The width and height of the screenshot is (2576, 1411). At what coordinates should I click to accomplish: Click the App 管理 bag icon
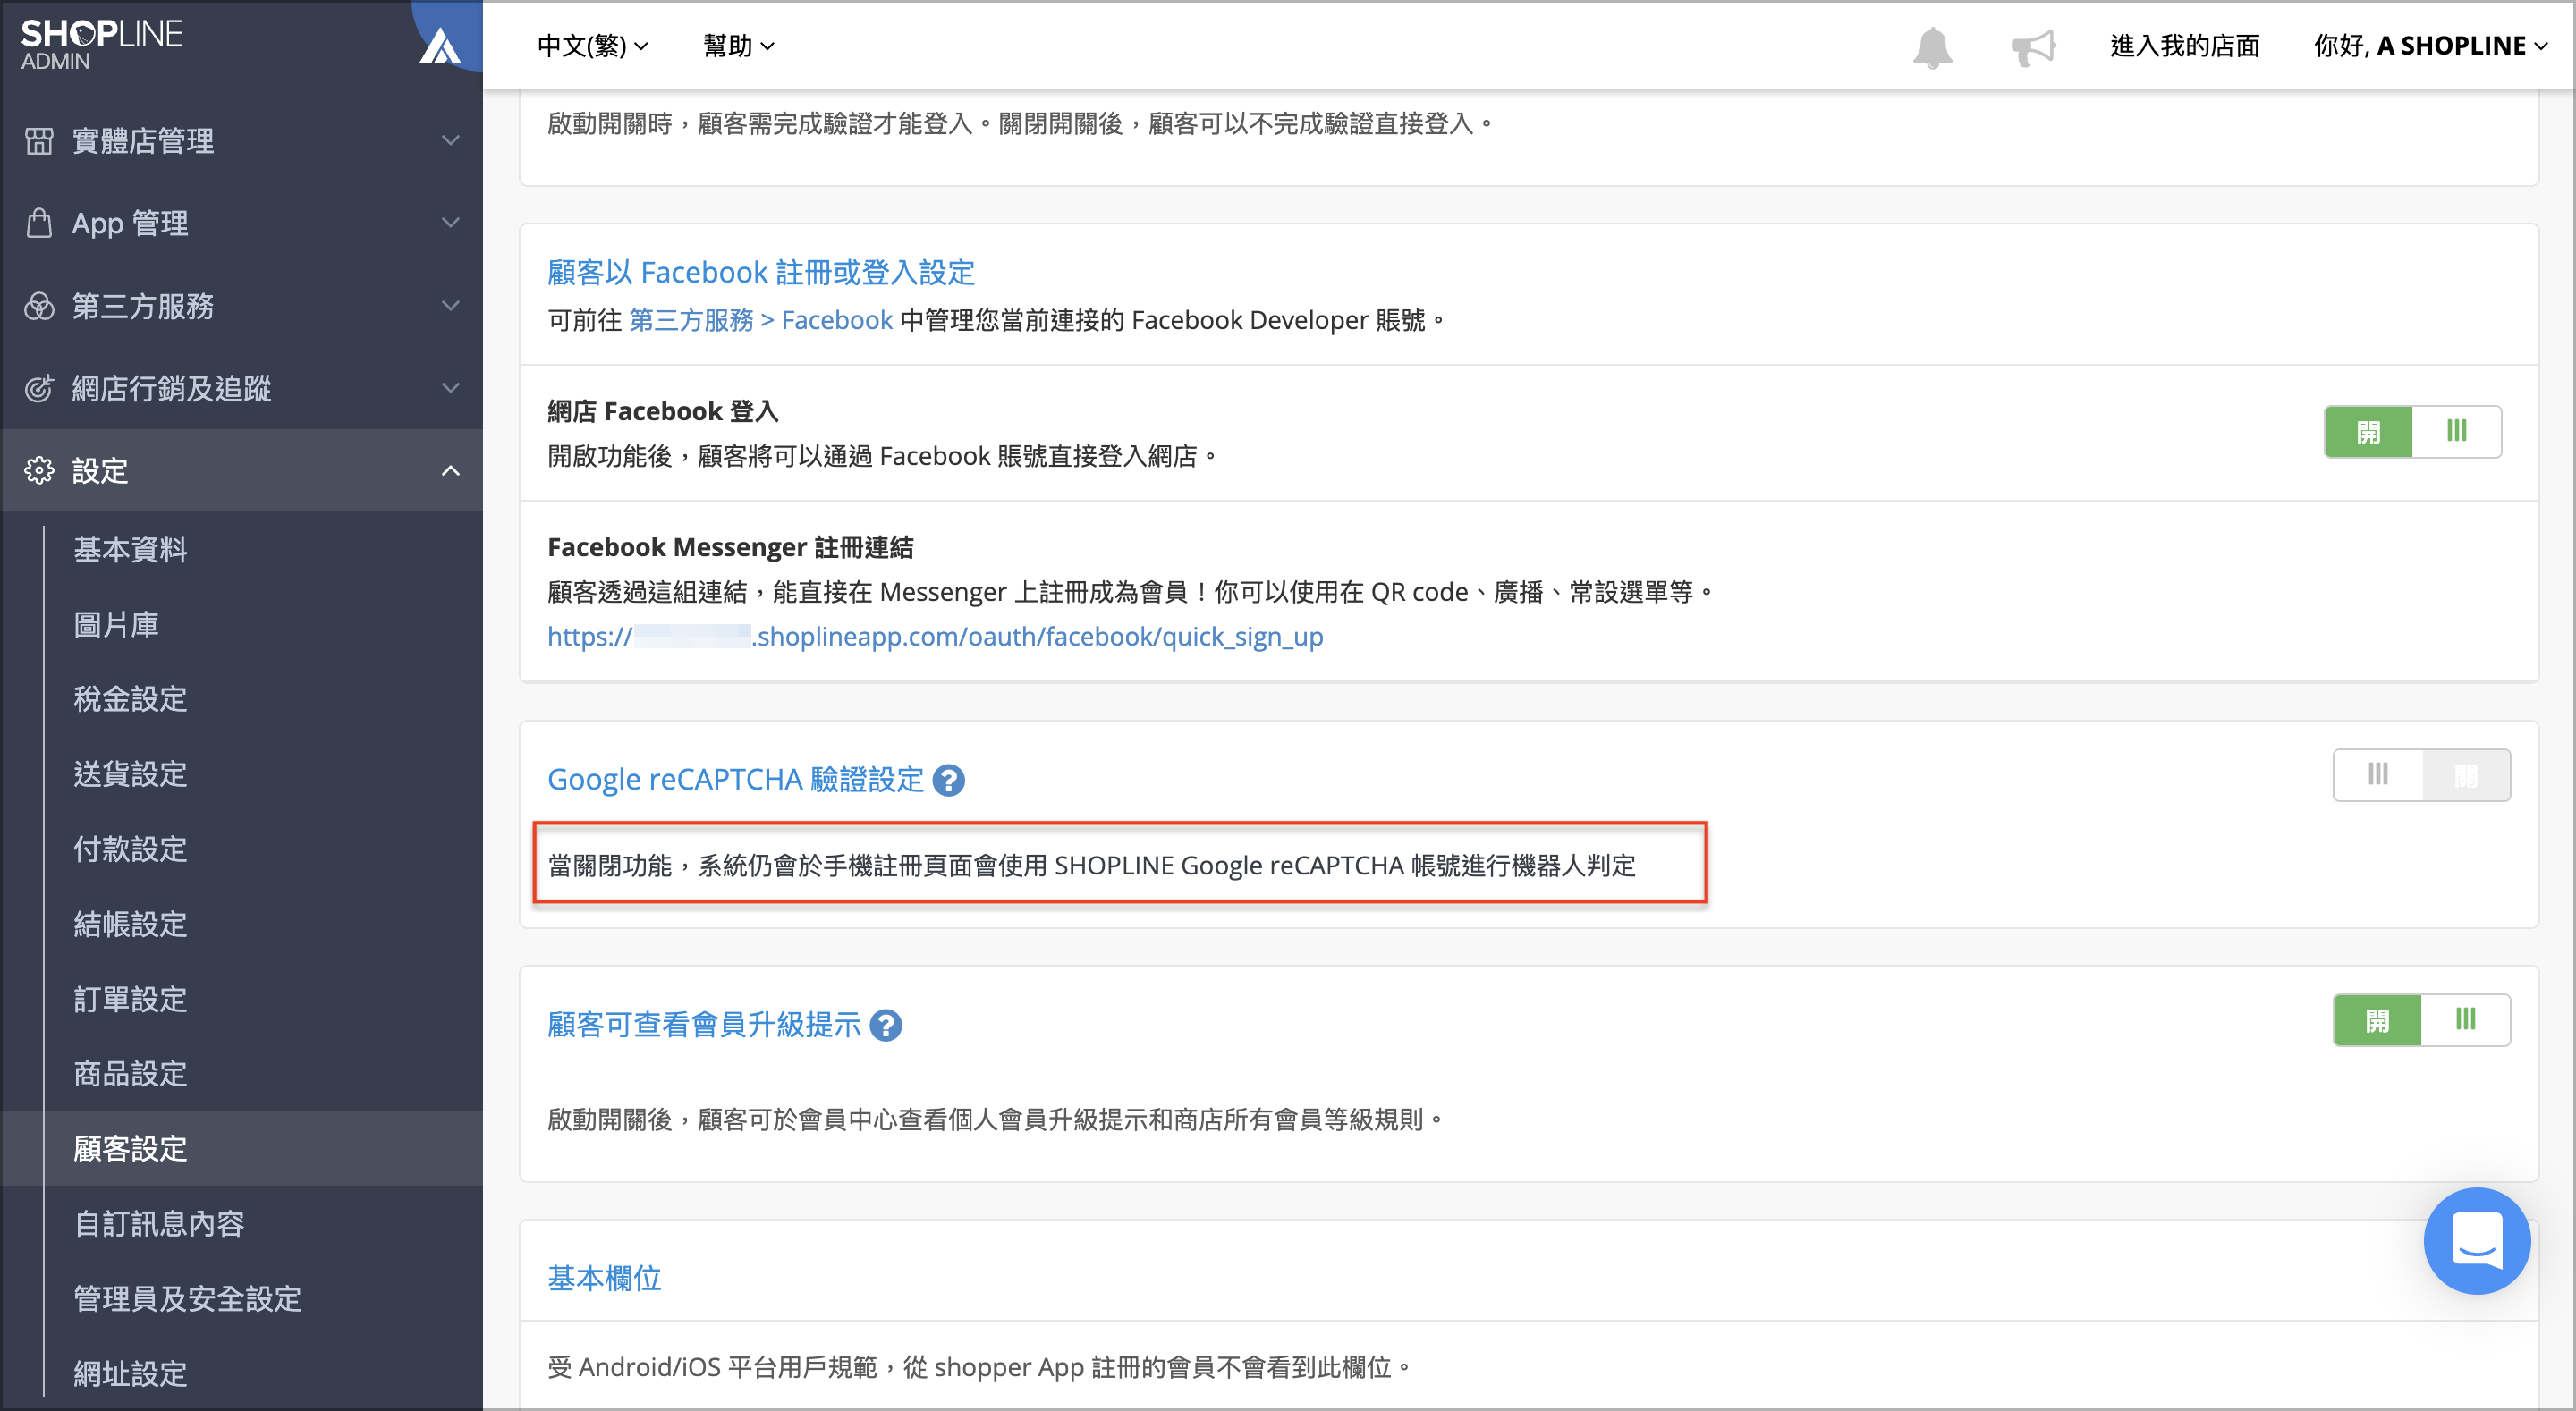[x=39, y=223]
